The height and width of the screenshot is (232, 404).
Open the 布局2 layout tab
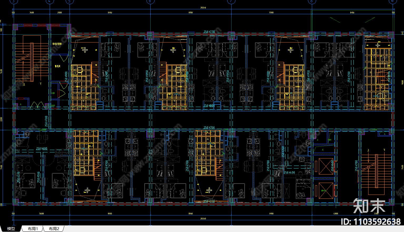click(x=54, y=229)
